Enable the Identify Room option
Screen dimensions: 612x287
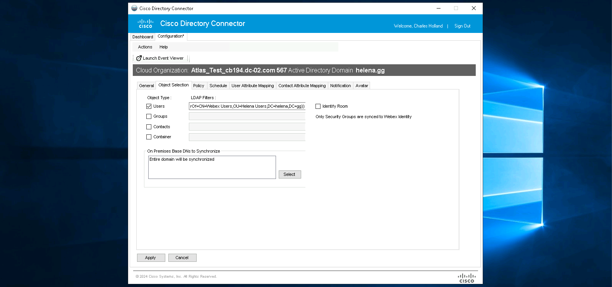(x=318, y=106)
